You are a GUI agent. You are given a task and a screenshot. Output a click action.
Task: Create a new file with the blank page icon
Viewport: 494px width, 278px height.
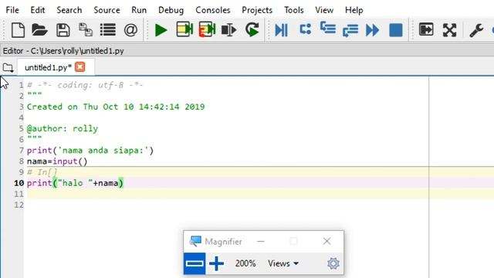[x=18, y=30]
